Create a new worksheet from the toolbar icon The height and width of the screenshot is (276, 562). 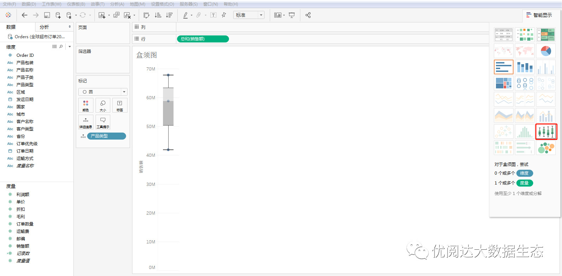pyautogui.click(x=102, y=15)
